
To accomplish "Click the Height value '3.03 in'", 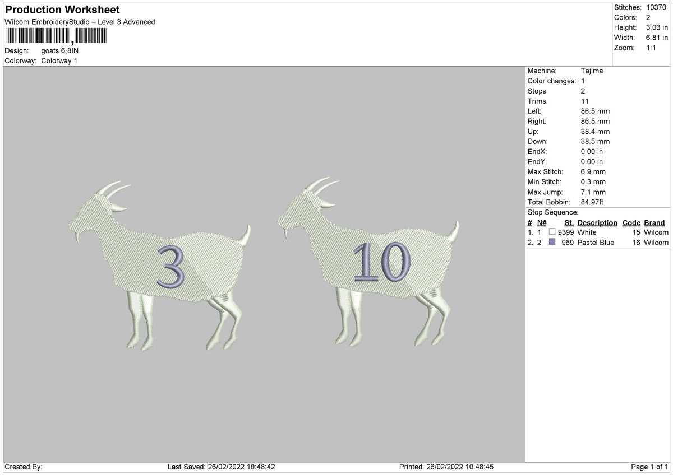I will [x=657, y=27].
